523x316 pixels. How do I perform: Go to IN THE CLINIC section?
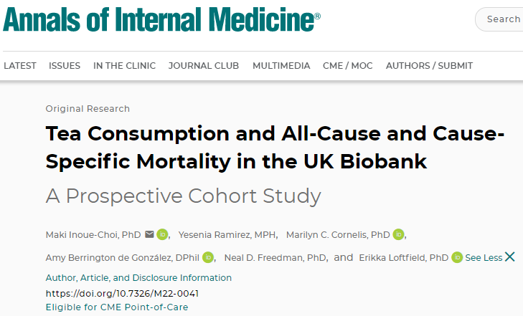click(x=124, y=66)
